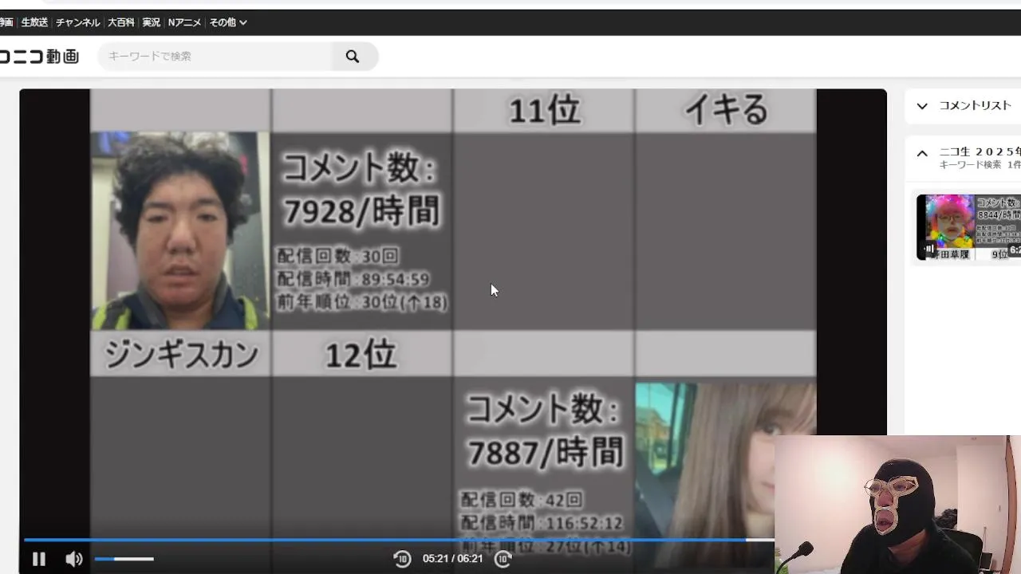Click the playback time 05:21 / 06:21

click(x=453, y=559)
